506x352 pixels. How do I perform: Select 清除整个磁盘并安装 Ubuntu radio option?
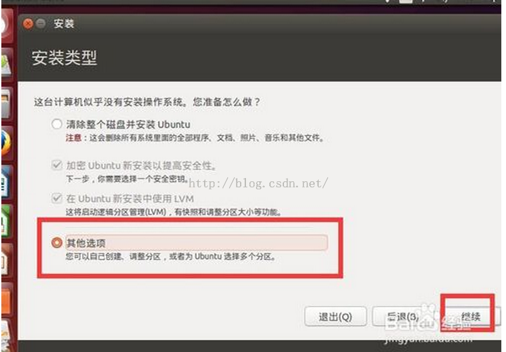pyautogui.click(x=57, y=124)
